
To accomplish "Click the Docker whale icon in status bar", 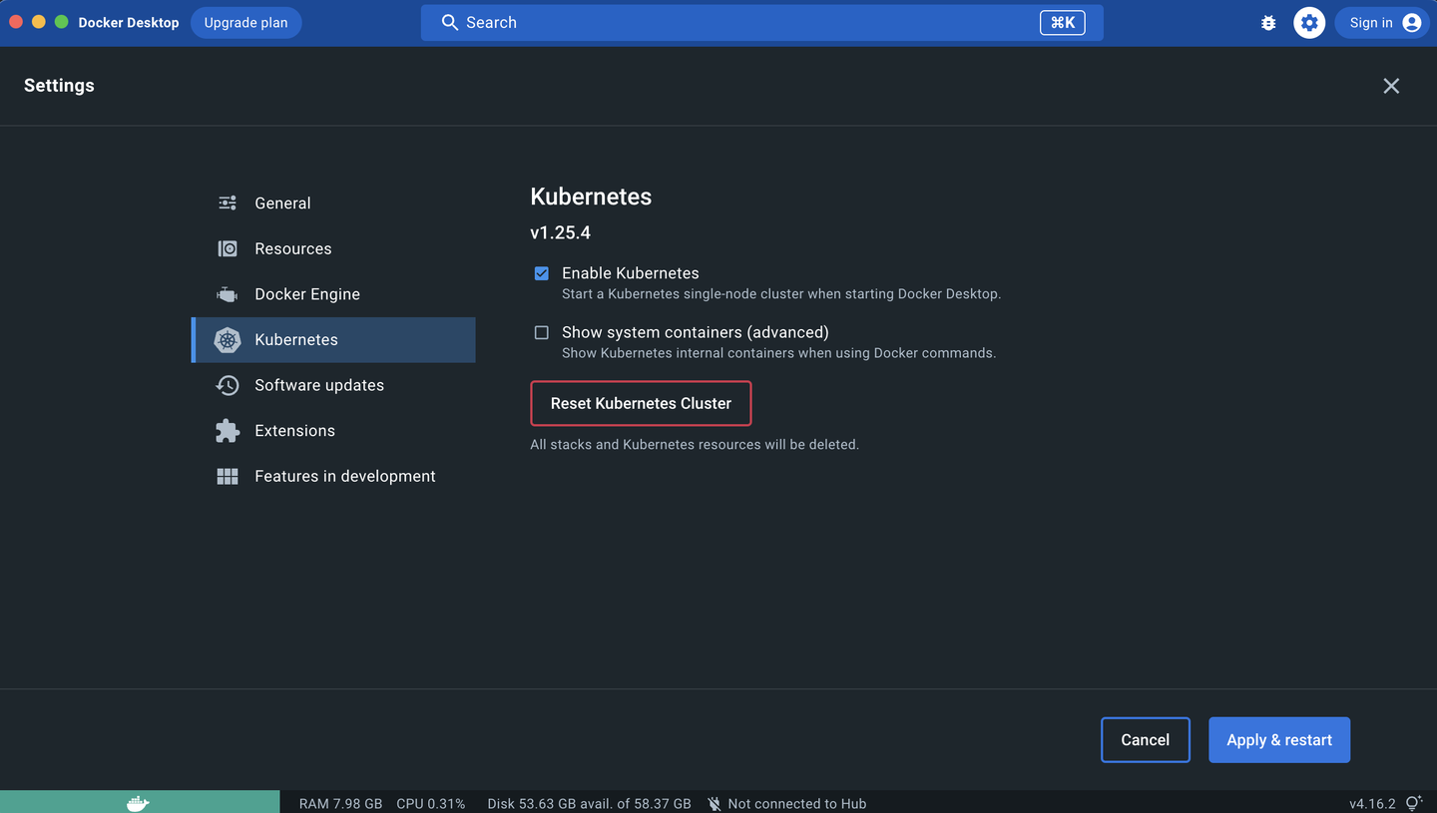I will point(138,802).
